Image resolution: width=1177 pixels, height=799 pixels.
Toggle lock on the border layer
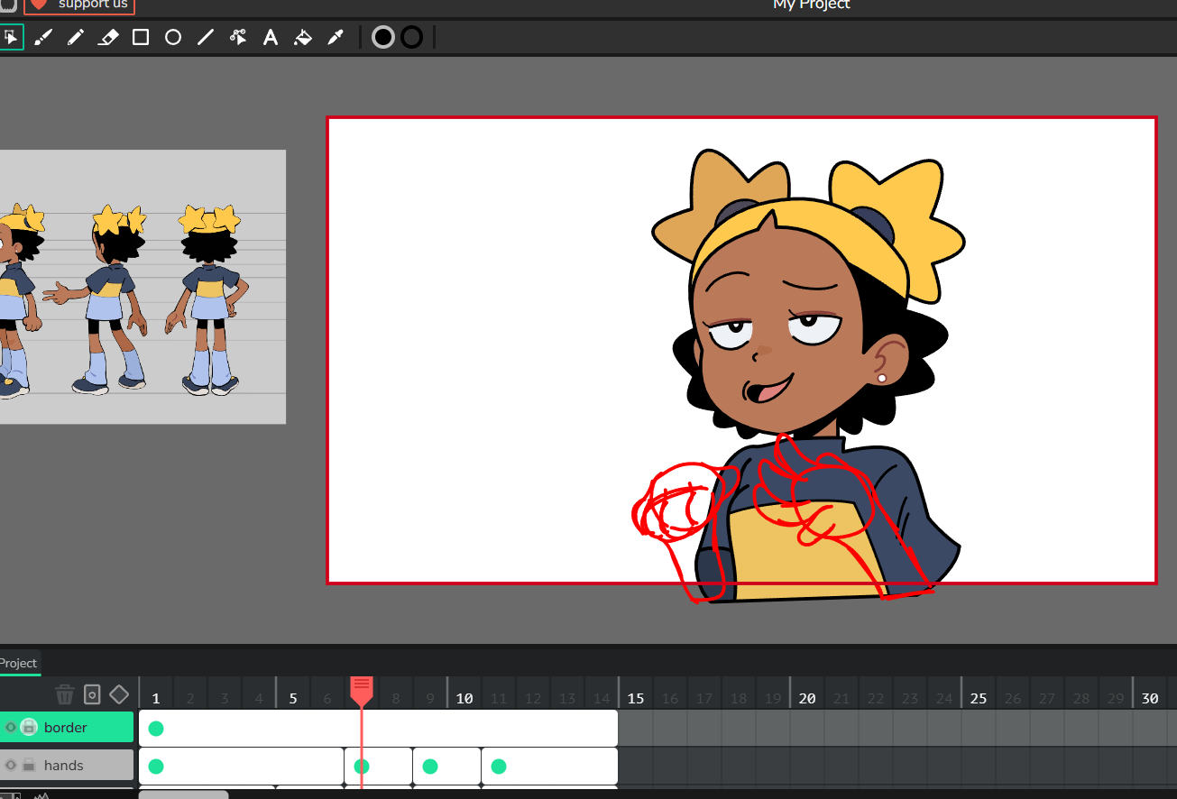point(29,728)
